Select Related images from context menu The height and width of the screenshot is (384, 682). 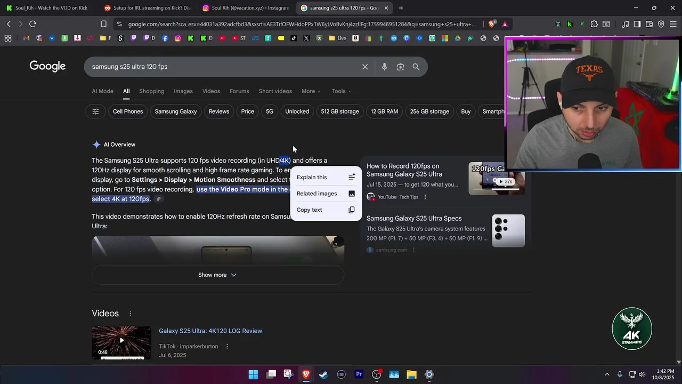click(326, 194)
